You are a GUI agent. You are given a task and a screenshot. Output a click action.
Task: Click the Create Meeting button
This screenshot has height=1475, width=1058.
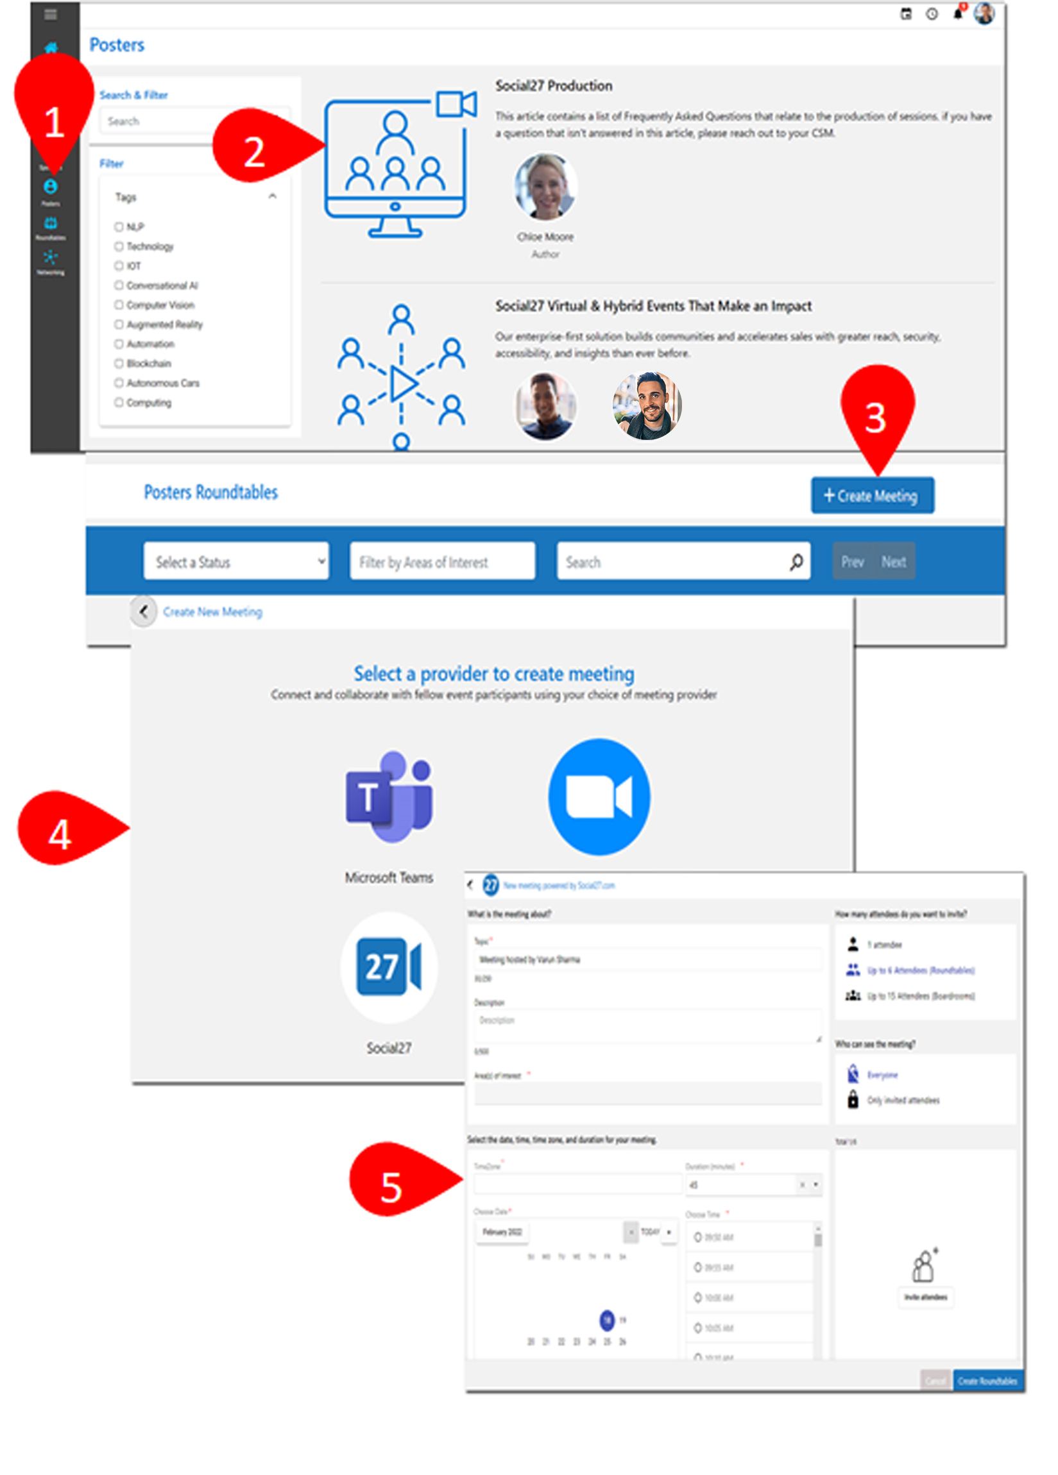pos(872,496)
